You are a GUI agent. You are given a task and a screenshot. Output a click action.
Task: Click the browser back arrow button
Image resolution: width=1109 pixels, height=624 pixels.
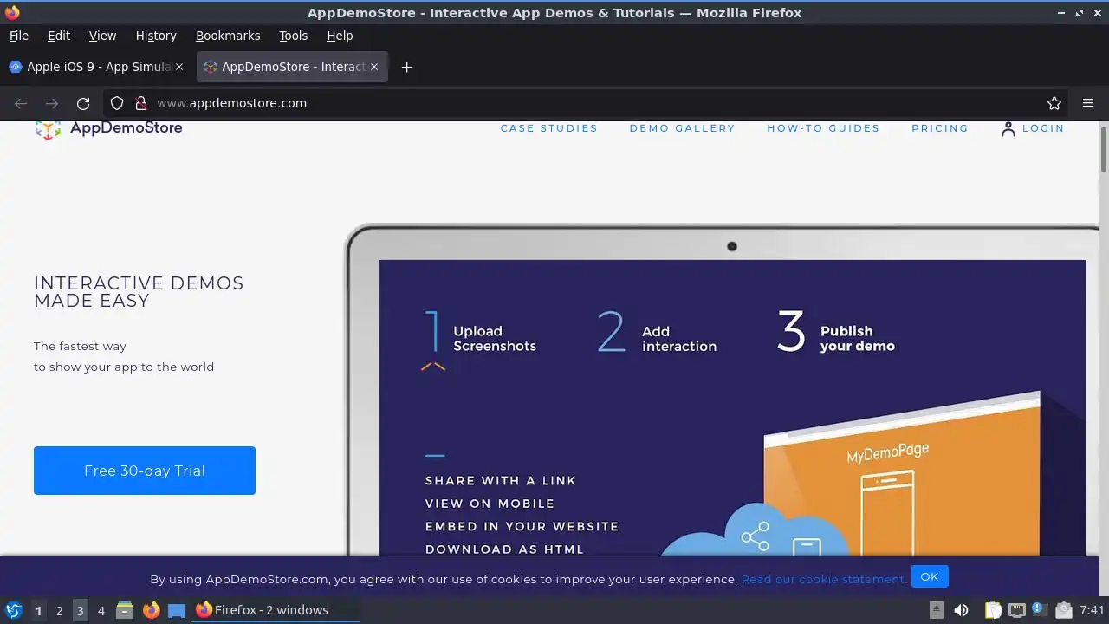[21, 103]
